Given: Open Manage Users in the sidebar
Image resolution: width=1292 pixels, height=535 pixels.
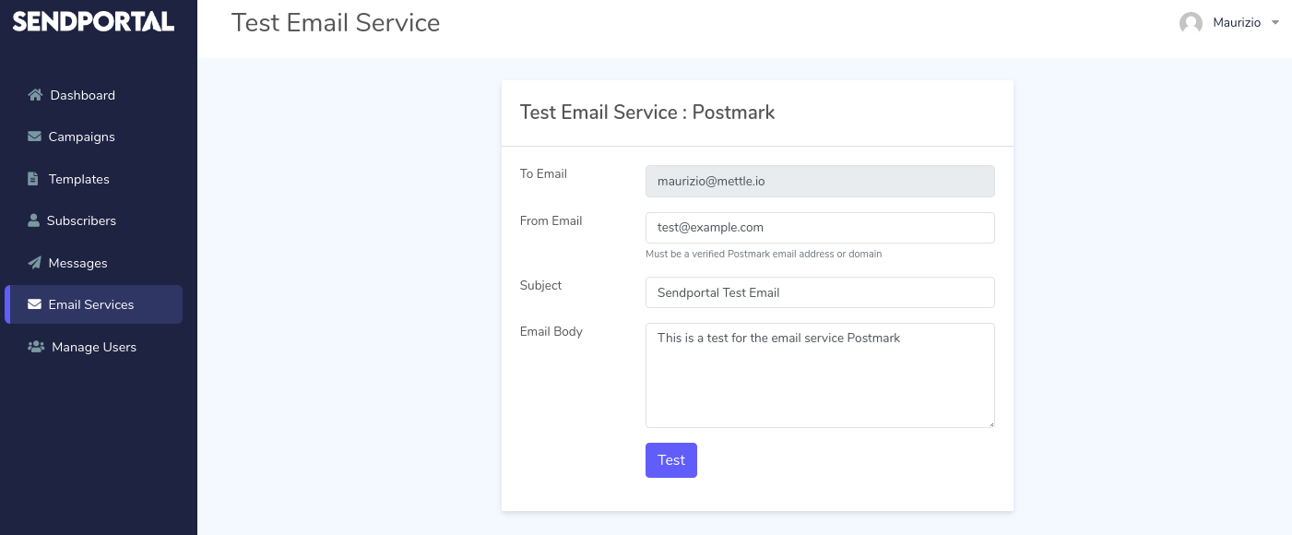Looking at the screenshot, I should pos(94,347).
